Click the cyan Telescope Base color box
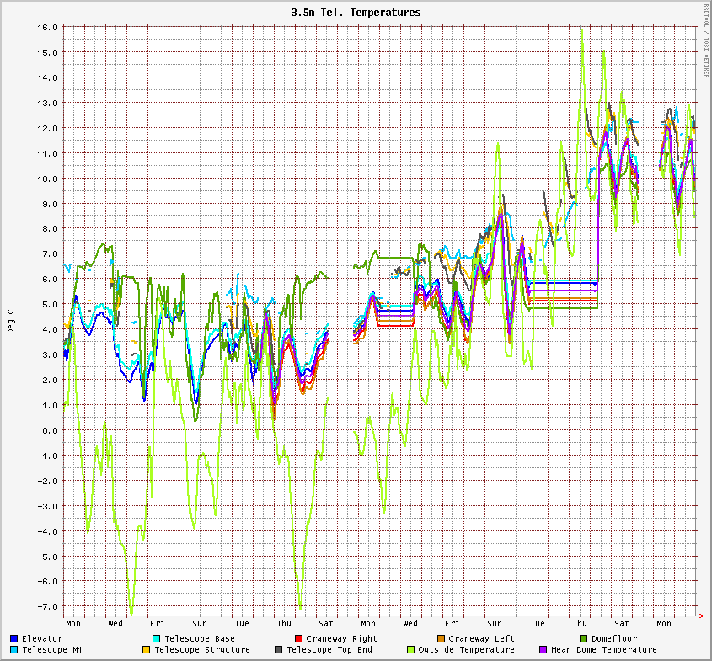712x661 pixels. pos(157,639)
